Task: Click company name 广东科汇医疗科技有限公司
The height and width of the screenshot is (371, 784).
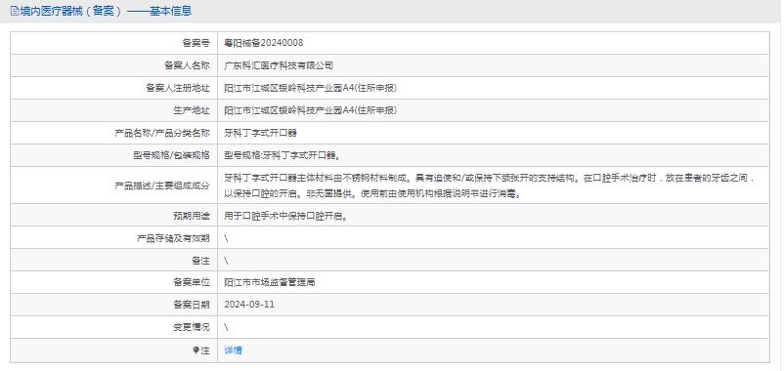Action: pyautogui.click(x=279, y=65)
